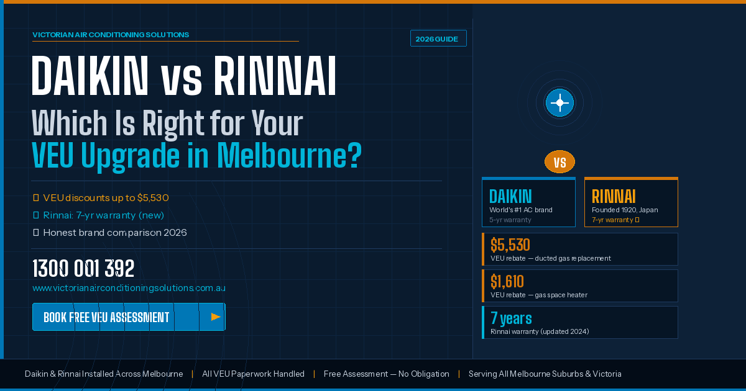This screenshot has width=746, height=391.
Task: Click the small icon after Rinnai's 7-yr warranty
Action: pos(637,220)
